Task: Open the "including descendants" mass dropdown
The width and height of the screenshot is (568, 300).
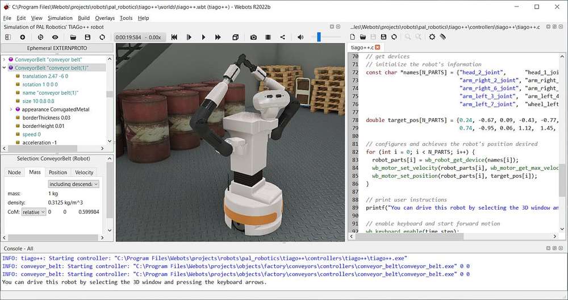Action: (x=73, y=184)
